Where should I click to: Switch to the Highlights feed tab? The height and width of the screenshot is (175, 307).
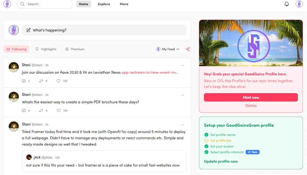coord(46,49)
